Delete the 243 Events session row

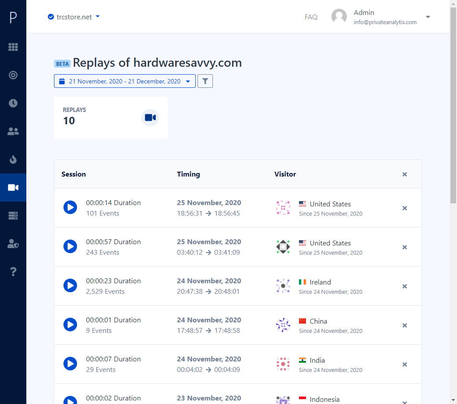point(404,247)
